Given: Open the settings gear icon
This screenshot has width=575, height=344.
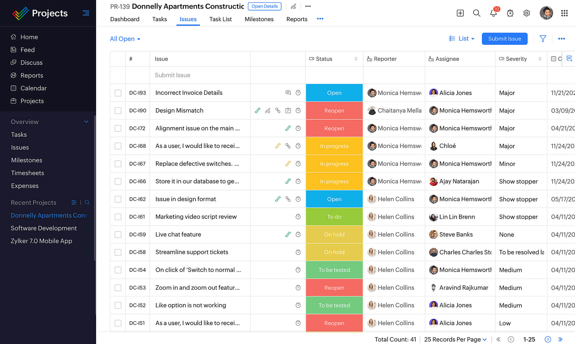Looking at the screenshot, I should [x=526, y=13].
